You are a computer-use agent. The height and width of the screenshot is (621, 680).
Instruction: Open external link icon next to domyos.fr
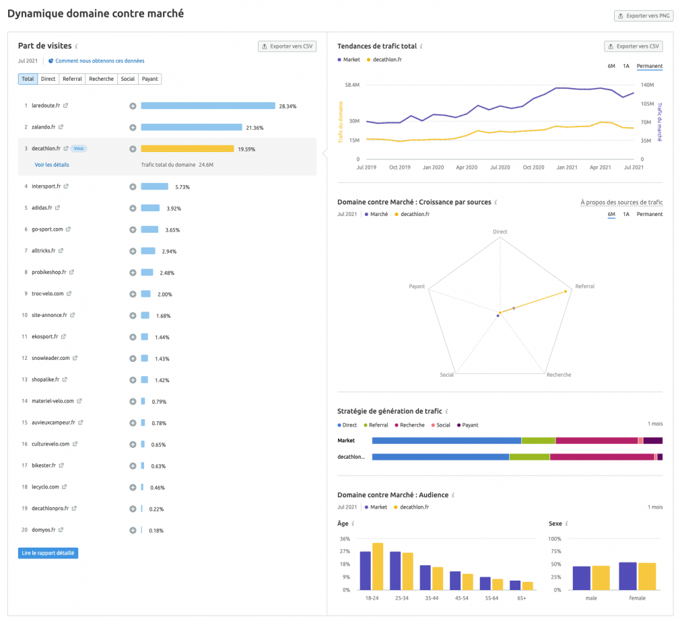point(61,529)
